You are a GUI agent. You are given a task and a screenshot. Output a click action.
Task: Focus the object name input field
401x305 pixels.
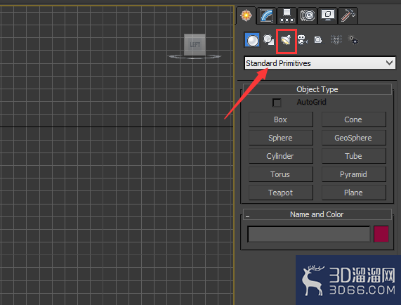point(309,234)
